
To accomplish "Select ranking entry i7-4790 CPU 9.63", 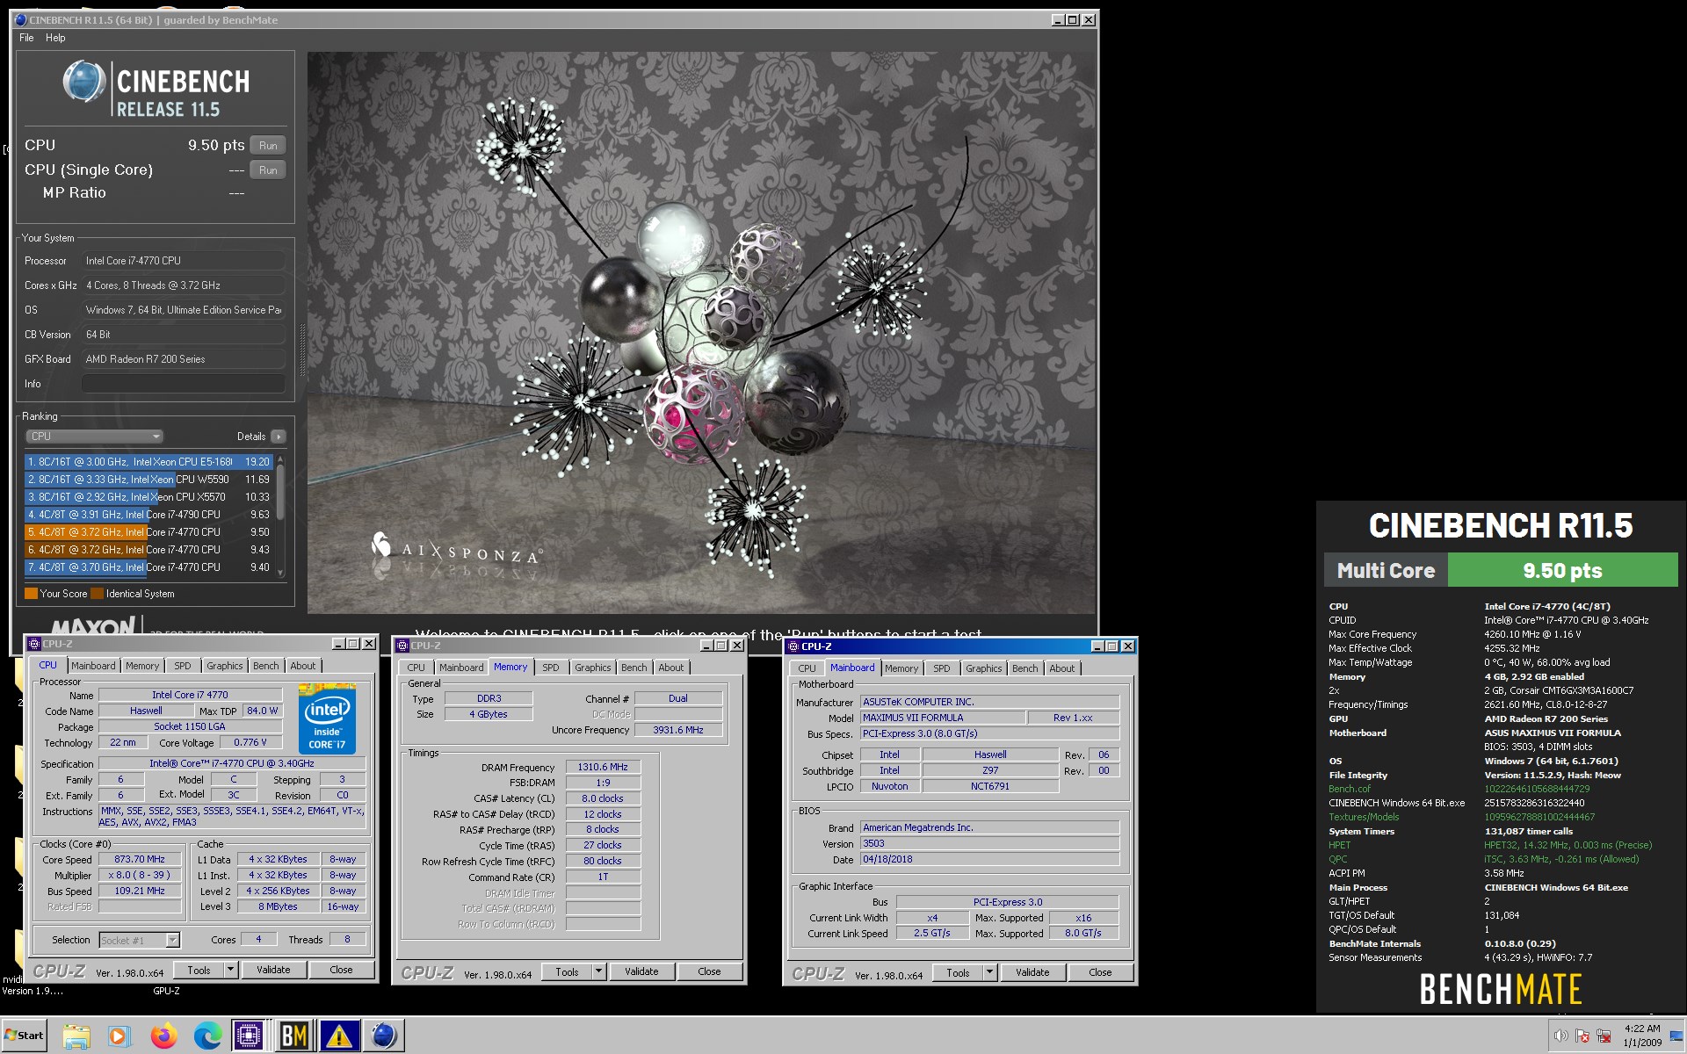I will [149, 515].
